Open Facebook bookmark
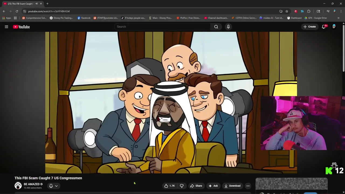The width and height of the screenshot is (345, 194). 84,18
